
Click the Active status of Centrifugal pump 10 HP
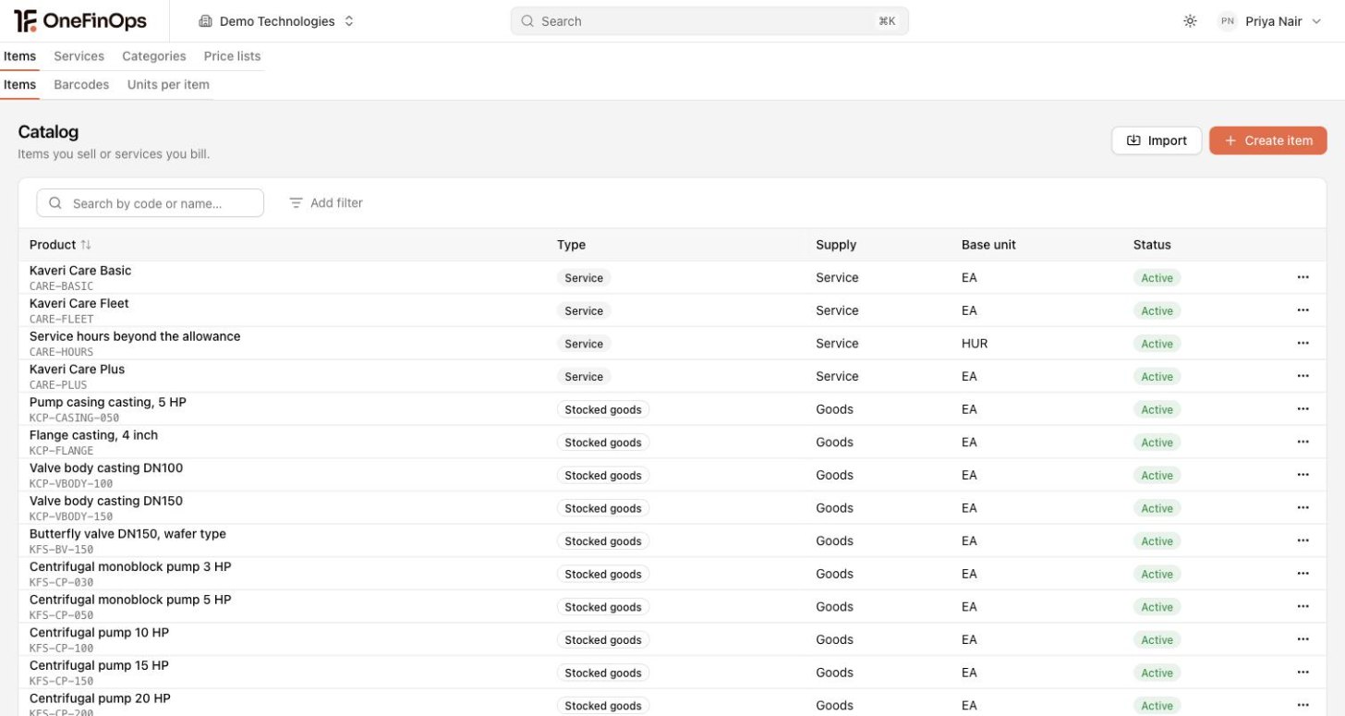point(1157,640)
